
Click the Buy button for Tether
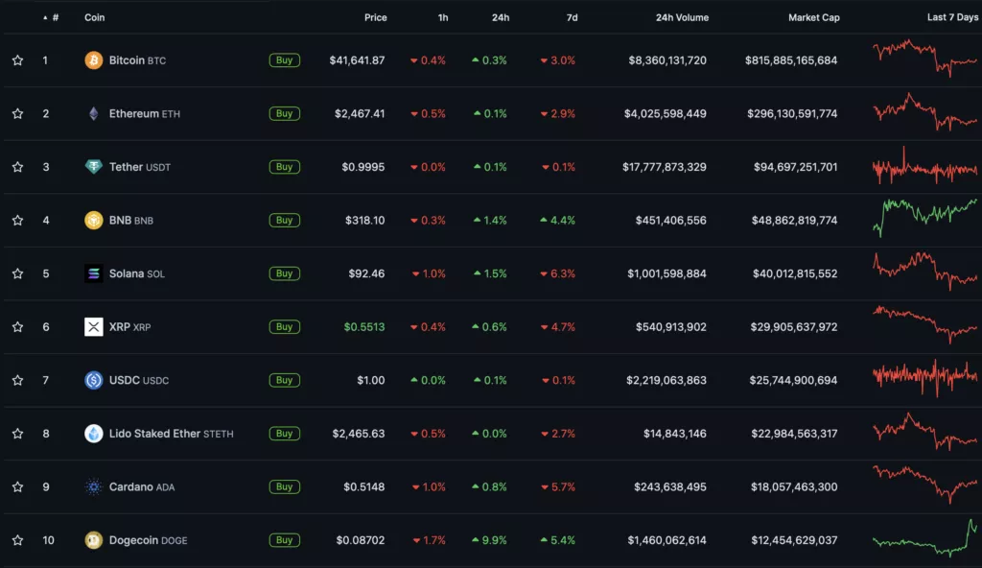pyautogui.click(x=284, y=167)
